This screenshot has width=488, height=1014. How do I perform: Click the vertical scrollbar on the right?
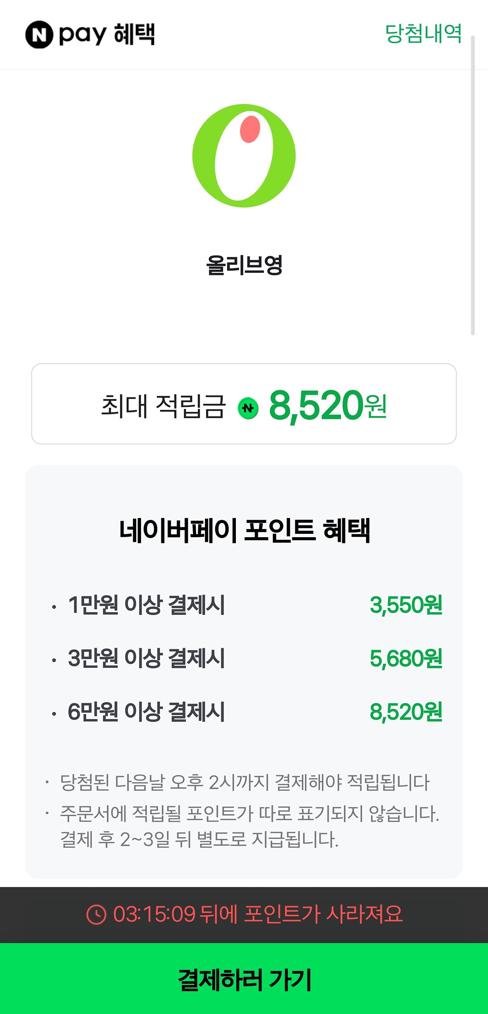point(473,185)
